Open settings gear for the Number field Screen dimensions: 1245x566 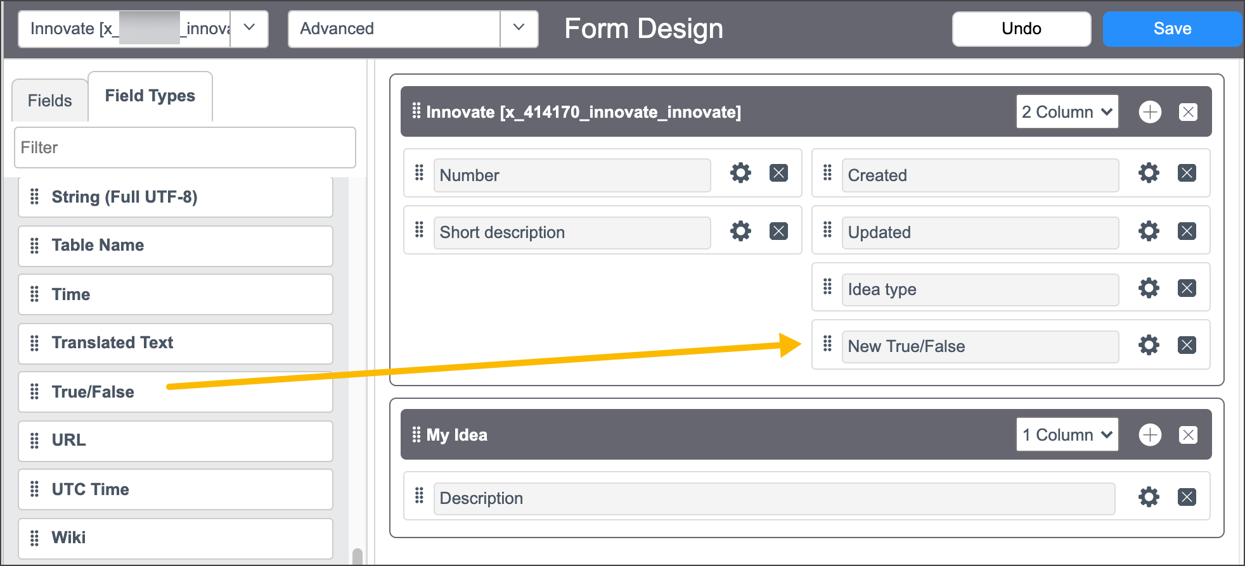740,173
